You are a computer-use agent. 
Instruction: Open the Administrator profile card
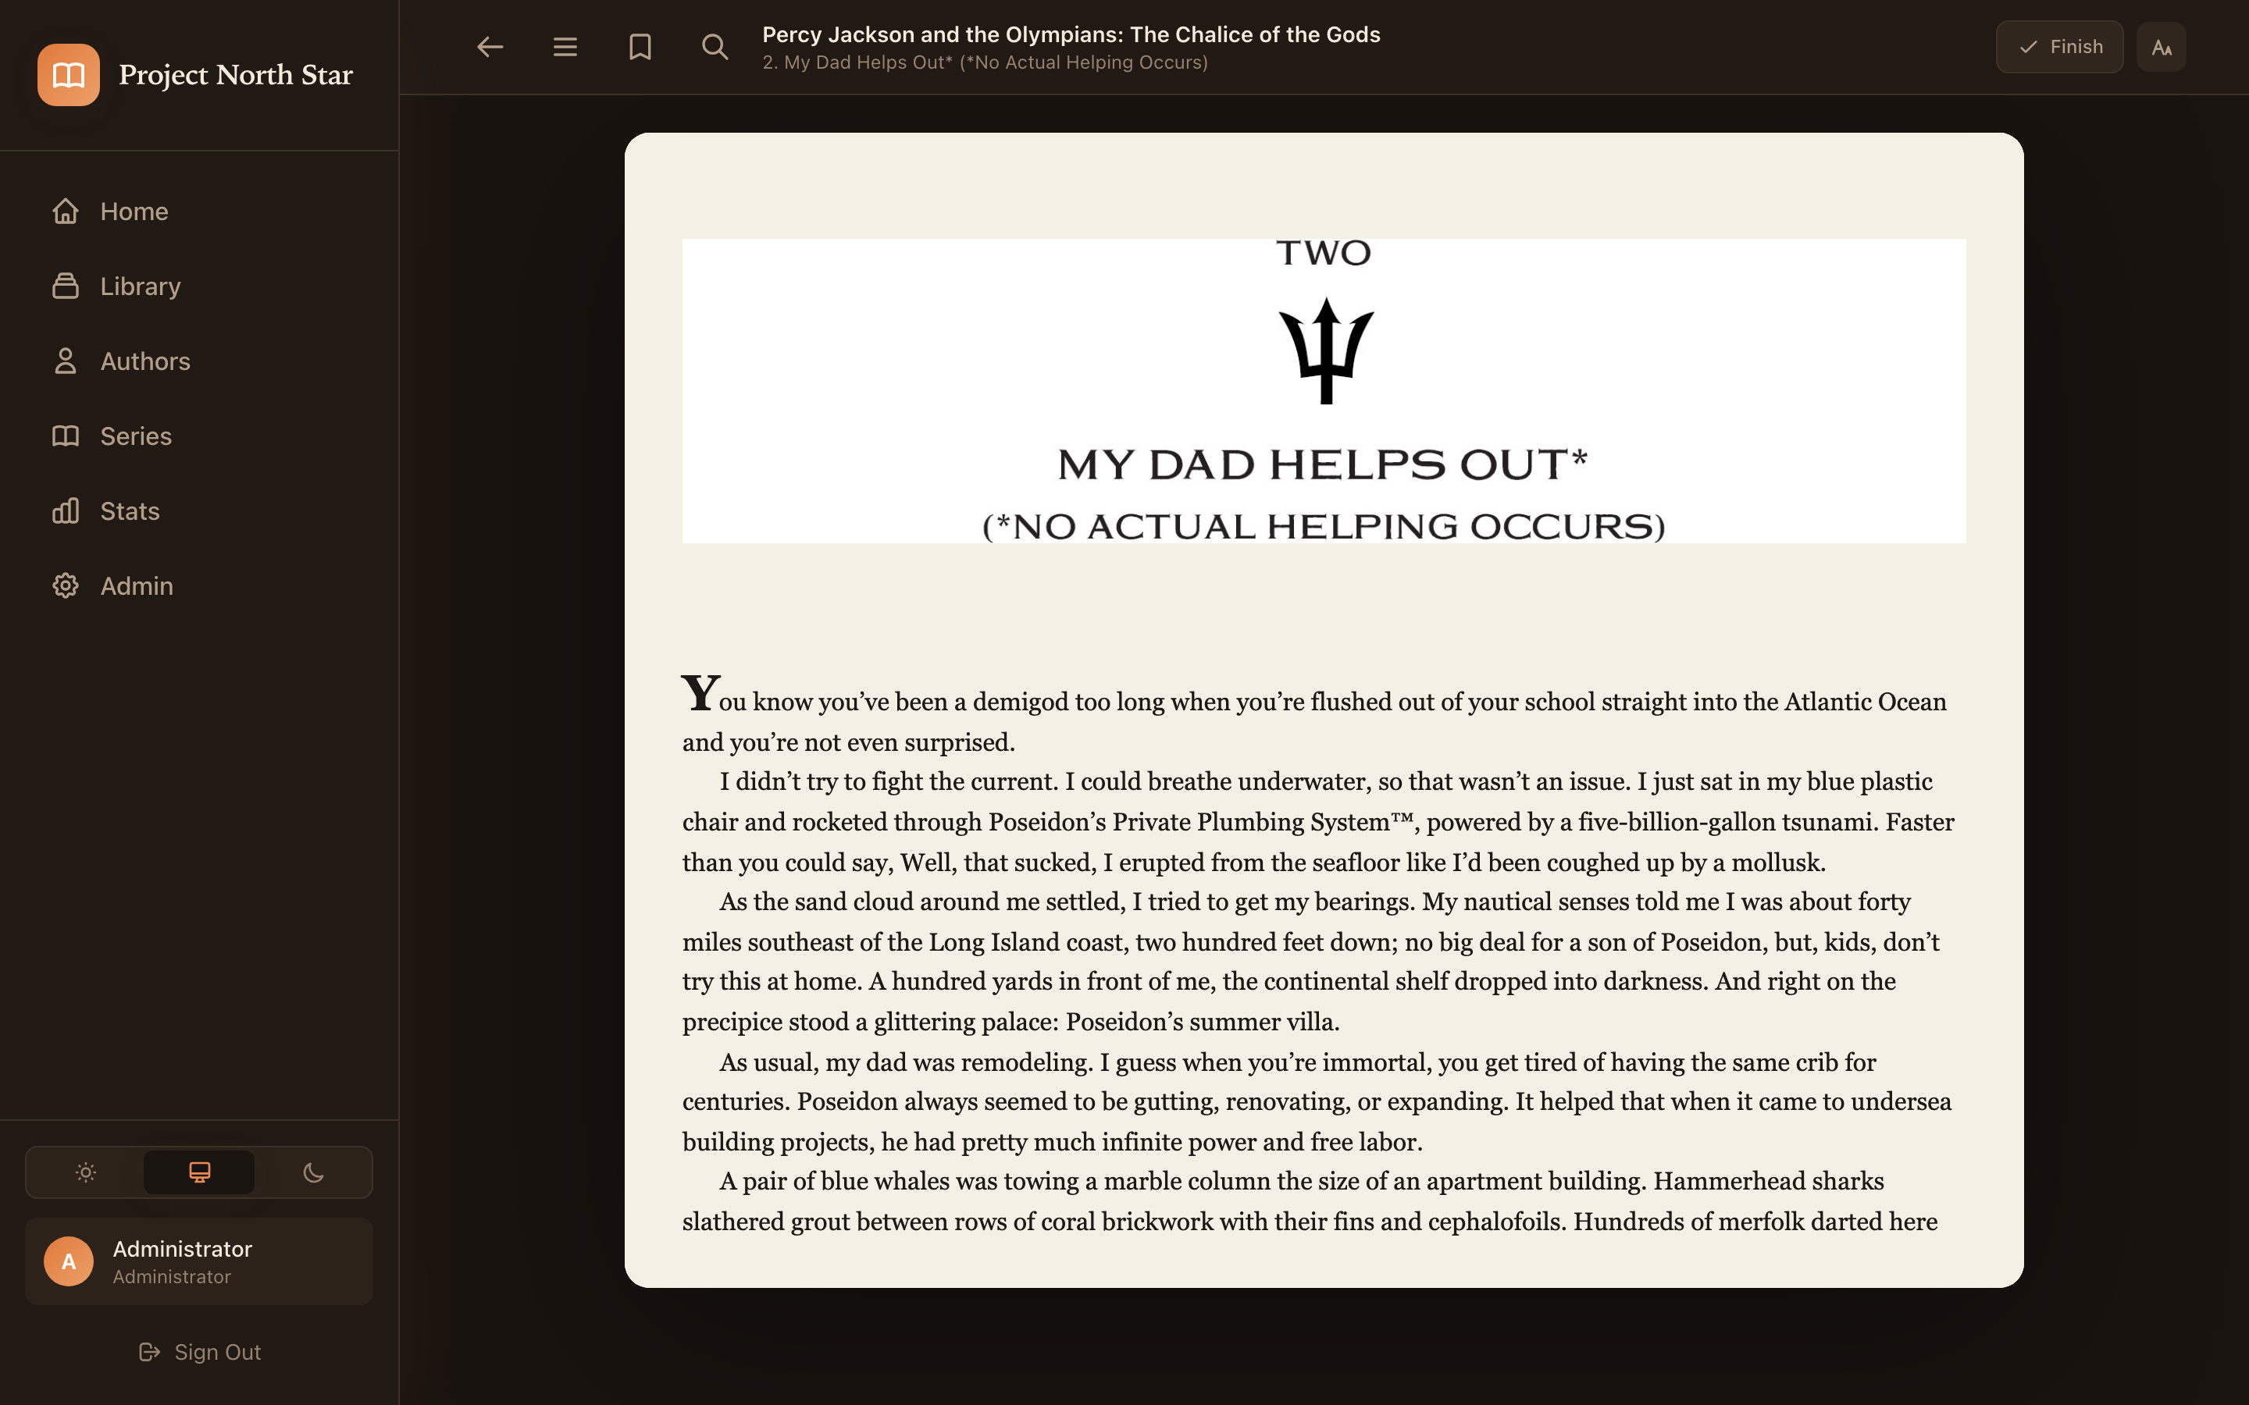coord(199,1261)
